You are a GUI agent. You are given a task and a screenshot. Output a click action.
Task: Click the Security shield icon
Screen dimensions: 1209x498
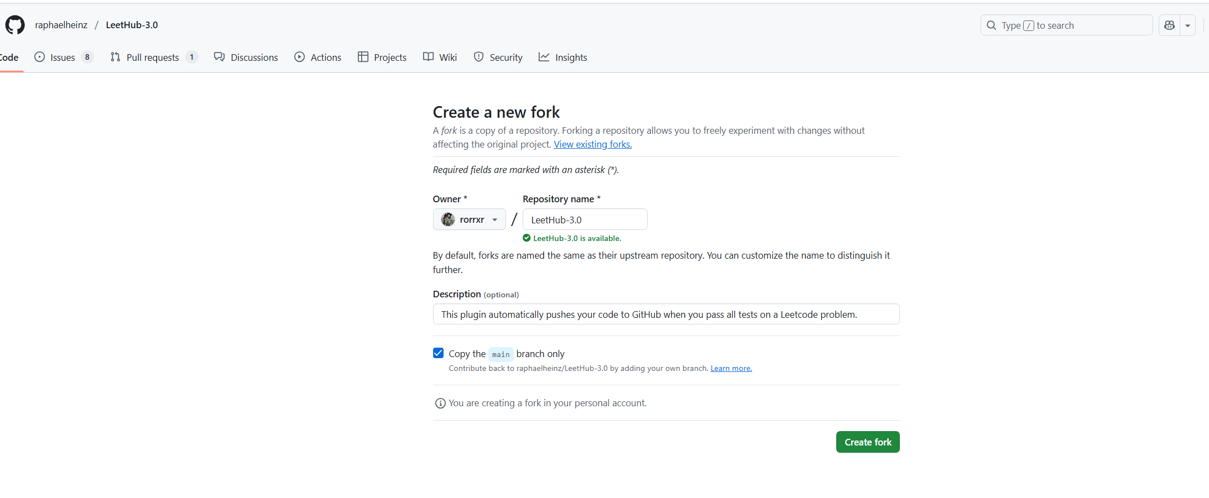479,57
